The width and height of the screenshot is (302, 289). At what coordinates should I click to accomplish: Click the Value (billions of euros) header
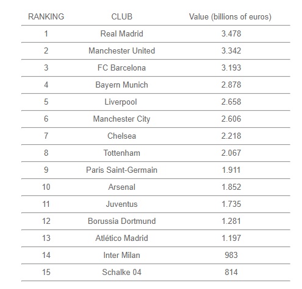[230, 17]
